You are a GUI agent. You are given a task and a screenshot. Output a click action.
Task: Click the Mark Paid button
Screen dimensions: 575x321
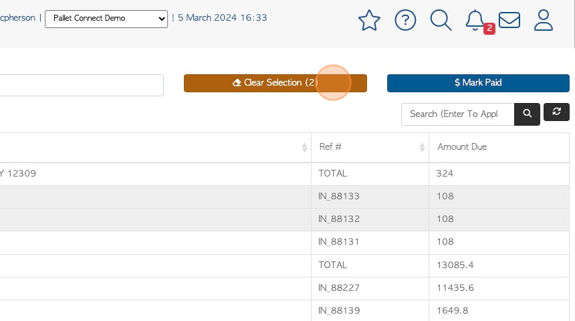coord(478,84)
